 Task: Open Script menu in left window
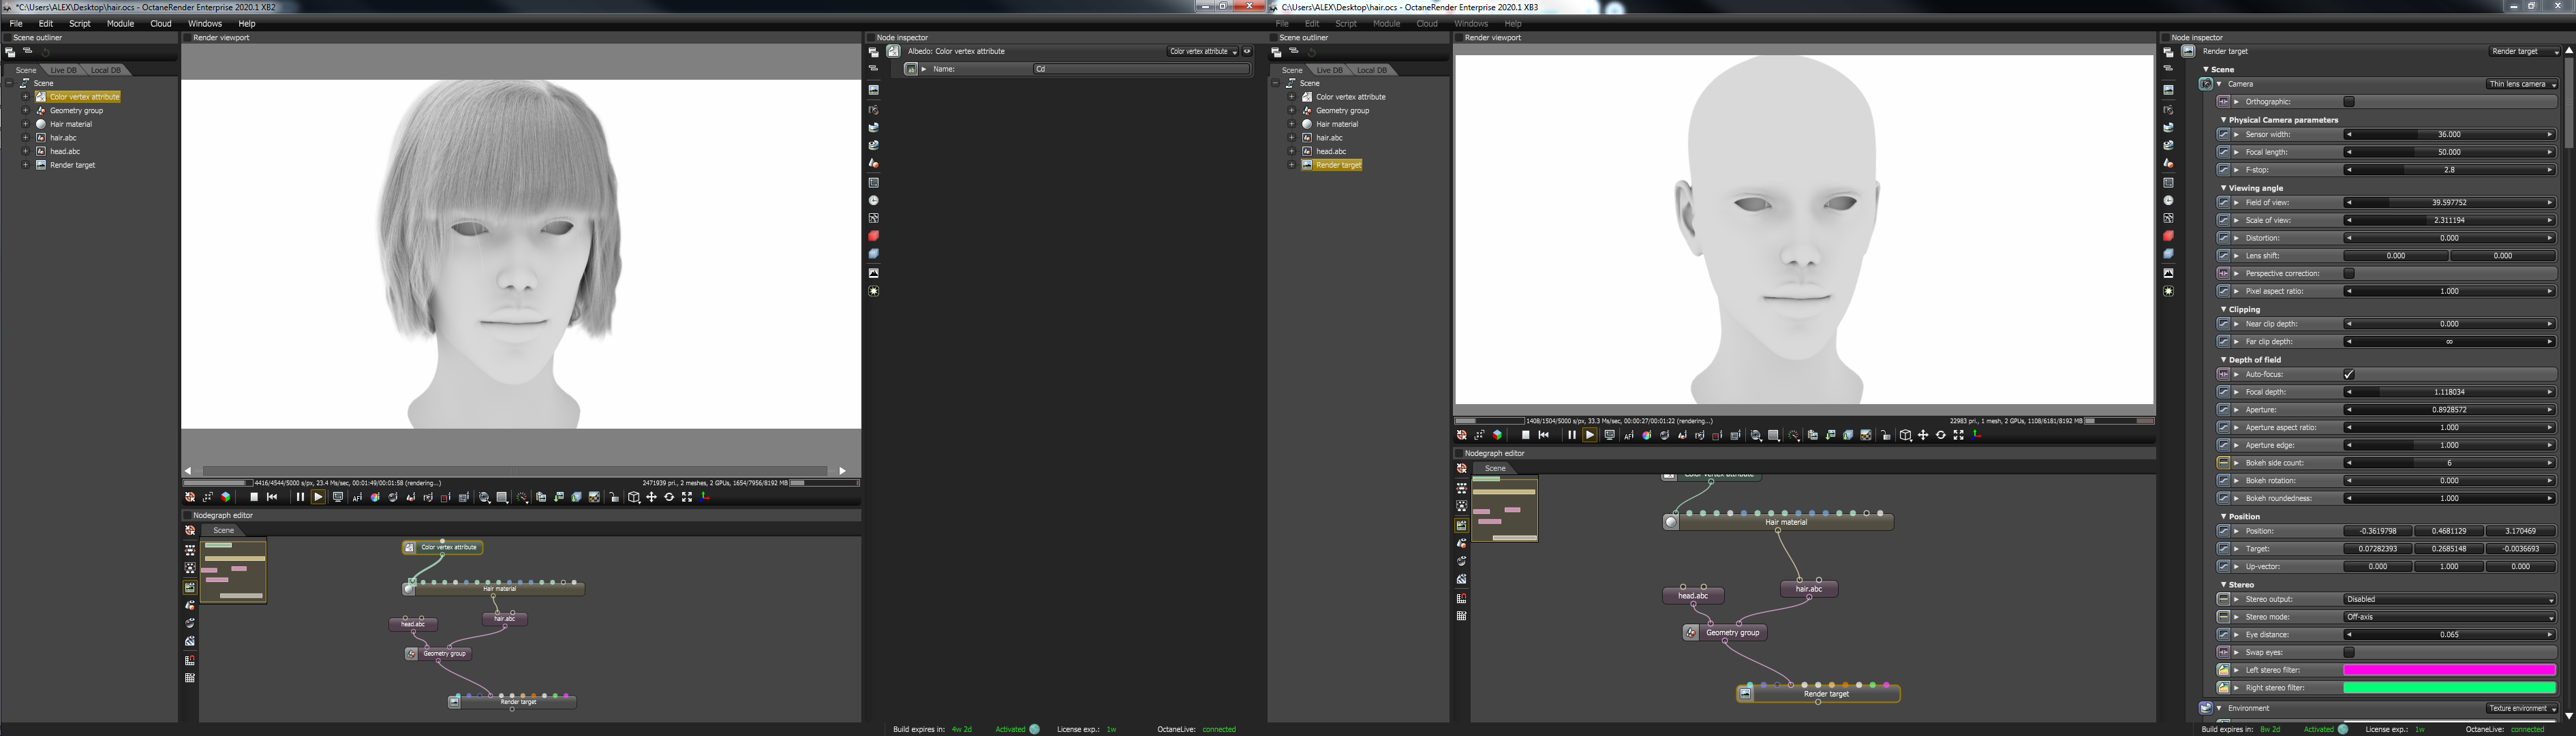tap(80, 23)
